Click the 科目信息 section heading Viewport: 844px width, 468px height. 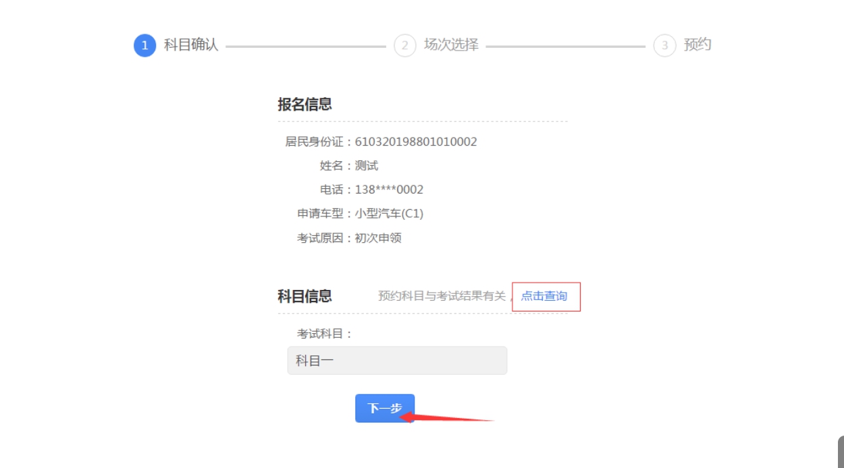click(x=305, y=296)
